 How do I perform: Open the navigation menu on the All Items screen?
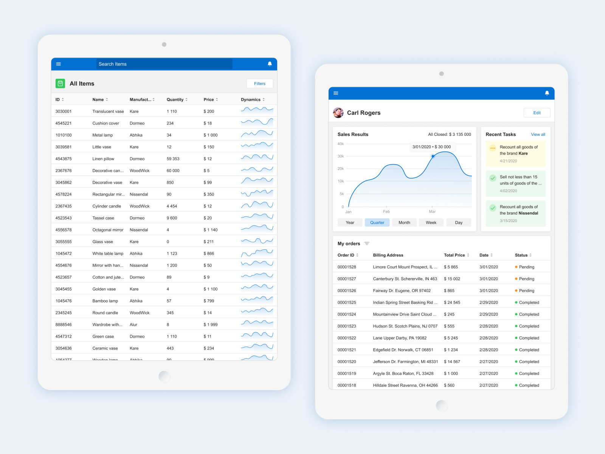point(59,64)
